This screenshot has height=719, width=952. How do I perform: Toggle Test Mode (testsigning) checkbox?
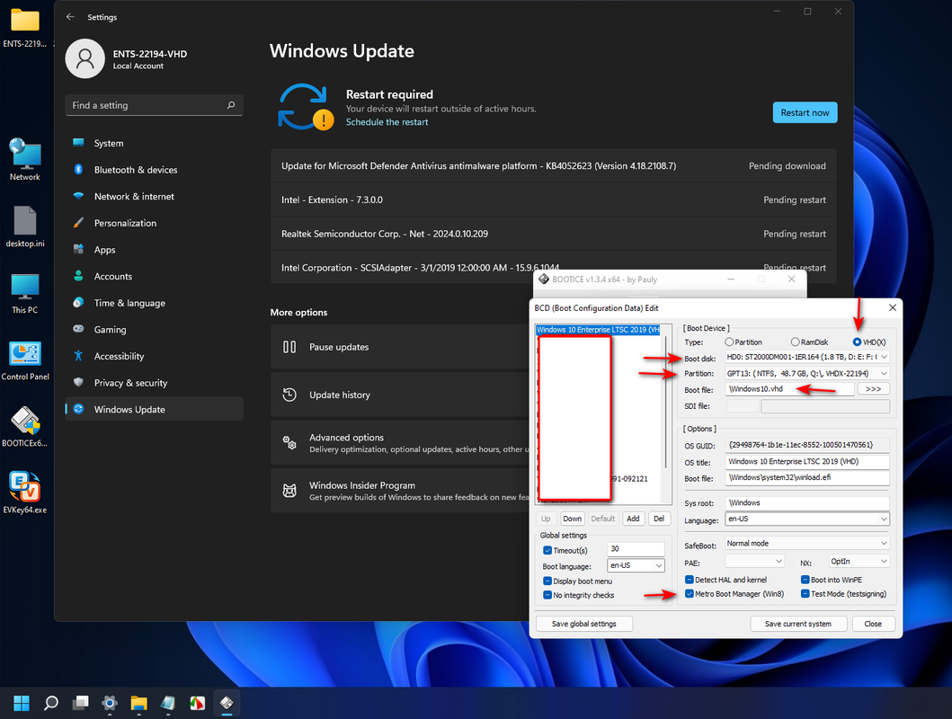click(805, 593)
